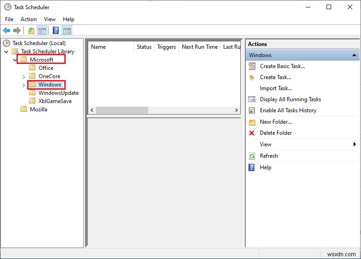Screen dimensions: 361x259
Task: Click Enable All Tasks History action
Action: click(288, 110)
